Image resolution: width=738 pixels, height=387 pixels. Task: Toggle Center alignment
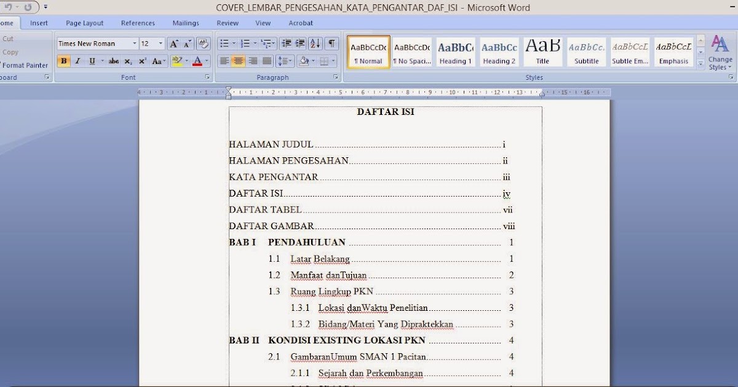[239, 61]
